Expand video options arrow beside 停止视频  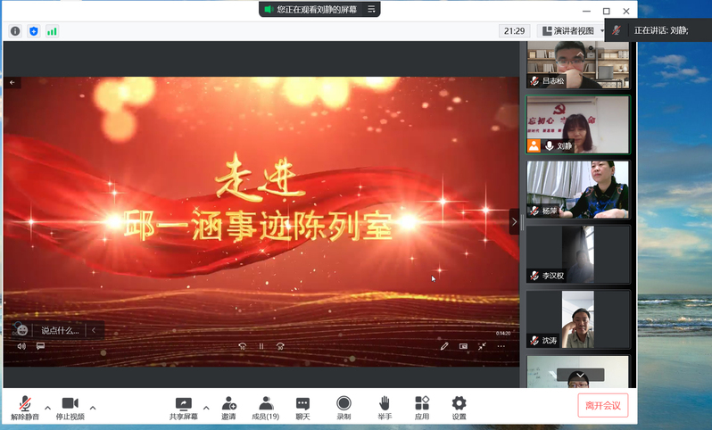click(x=93, y=408)
